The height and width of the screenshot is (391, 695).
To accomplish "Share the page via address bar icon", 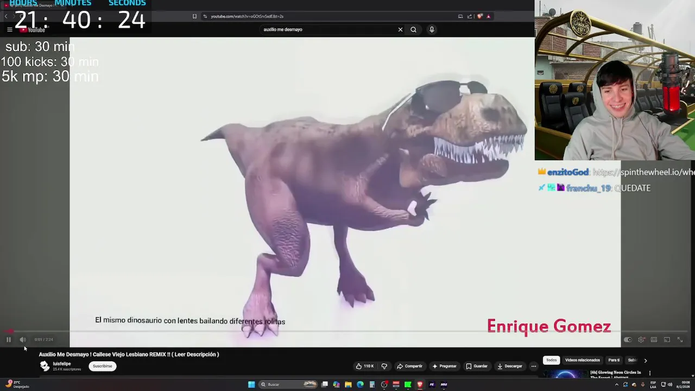I will (x=470, y=16).
